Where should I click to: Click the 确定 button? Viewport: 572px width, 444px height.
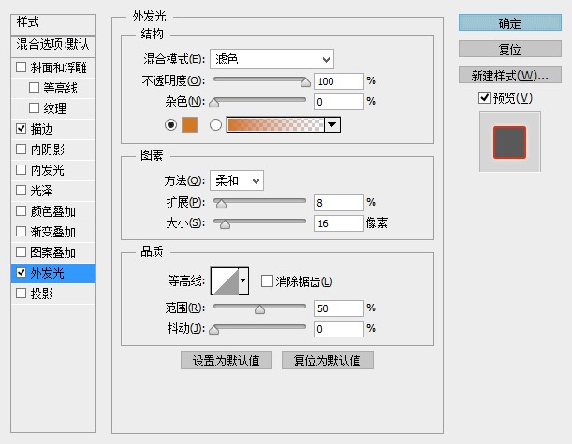pos(509,23)
